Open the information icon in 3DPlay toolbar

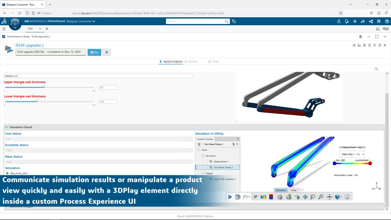pyautogui.click(x=347, y=197)
